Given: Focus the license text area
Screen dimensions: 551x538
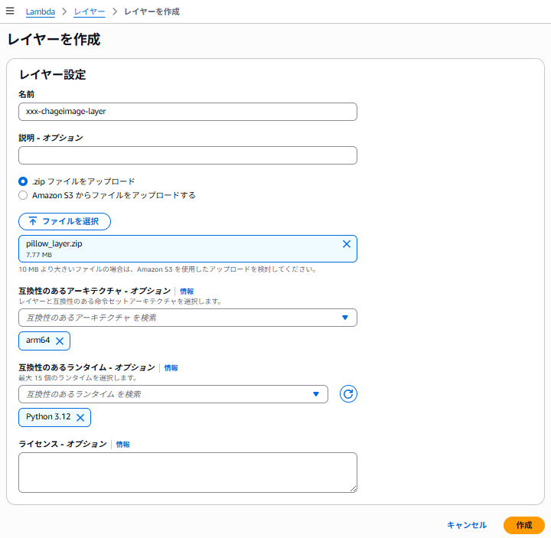Looking at the screenshot, I should [x=187, y=472].
